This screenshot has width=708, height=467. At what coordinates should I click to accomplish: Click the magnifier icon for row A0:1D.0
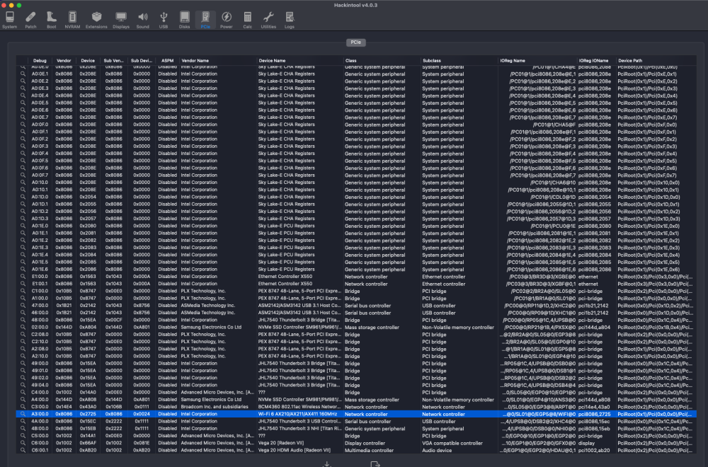click(23, 197)
